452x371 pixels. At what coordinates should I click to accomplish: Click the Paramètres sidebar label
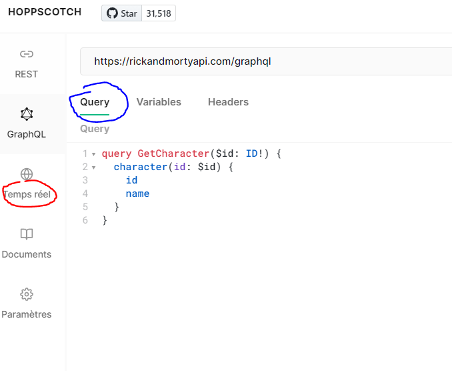click(x=27, y=314)
